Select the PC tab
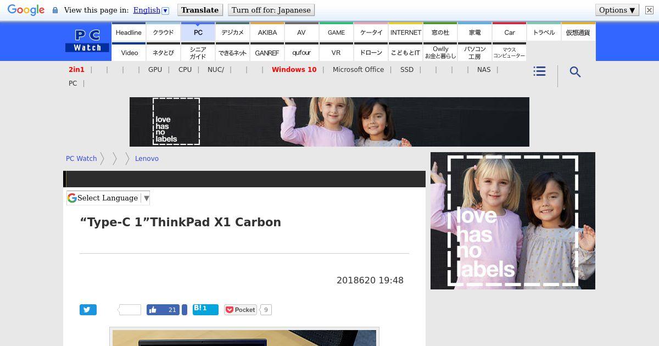The width and height of the screenshot is (659, 346). [x=198, y=32]
